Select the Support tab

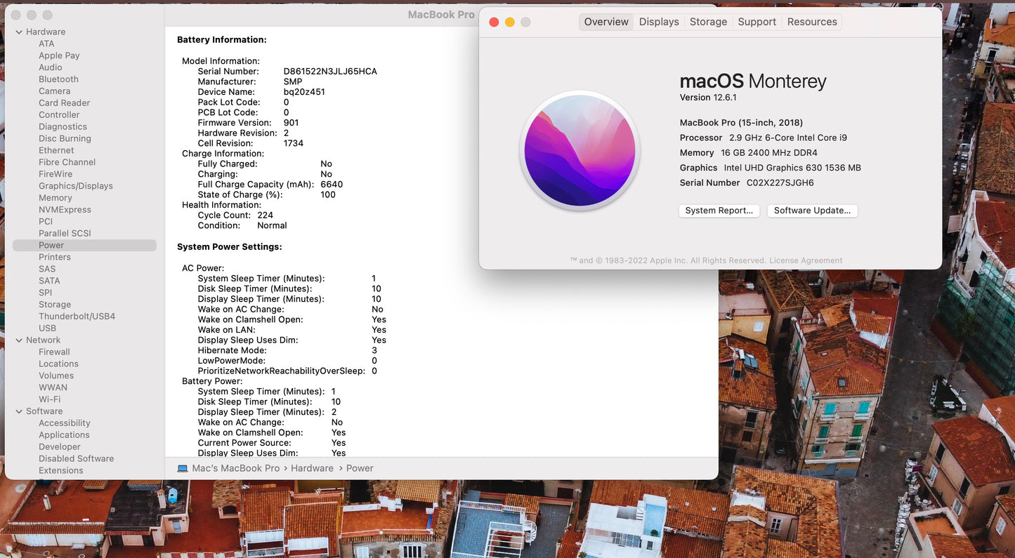pyautogui.click(x=757, y=22)
